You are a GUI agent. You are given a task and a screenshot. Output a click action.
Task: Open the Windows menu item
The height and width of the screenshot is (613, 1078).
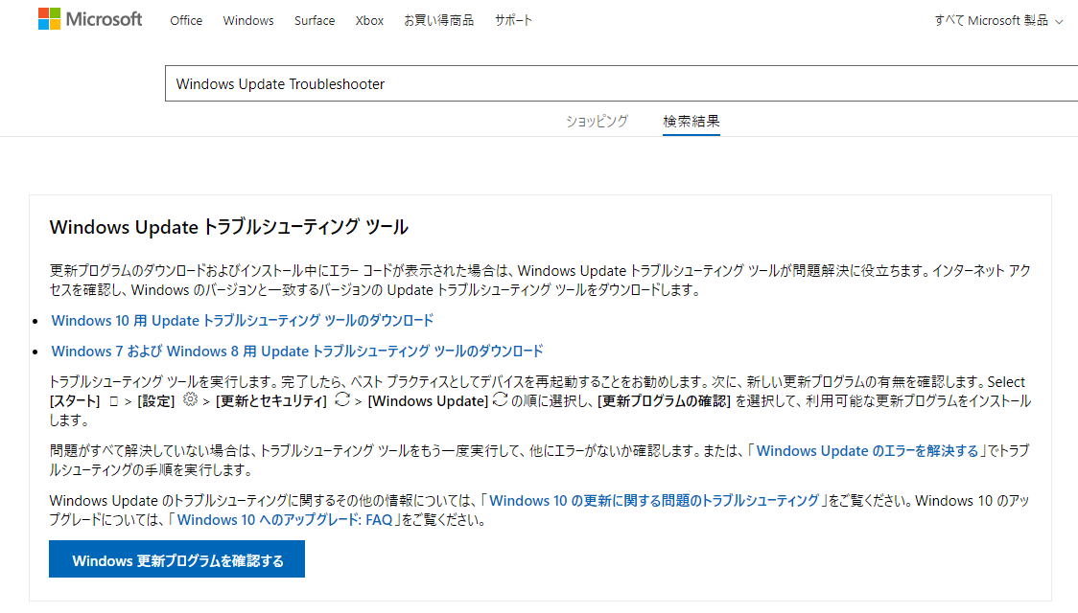click(x=247, y=20)
